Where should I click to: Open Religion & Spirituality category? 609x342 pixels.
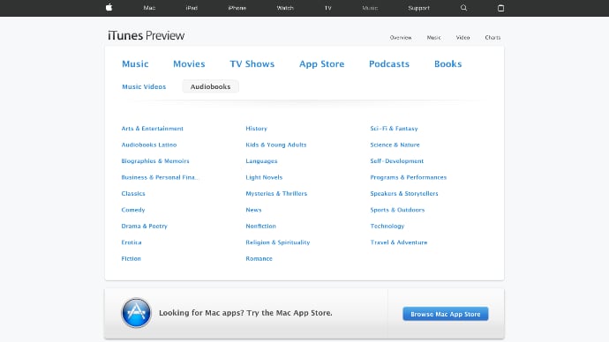click(x=278, y=242)
